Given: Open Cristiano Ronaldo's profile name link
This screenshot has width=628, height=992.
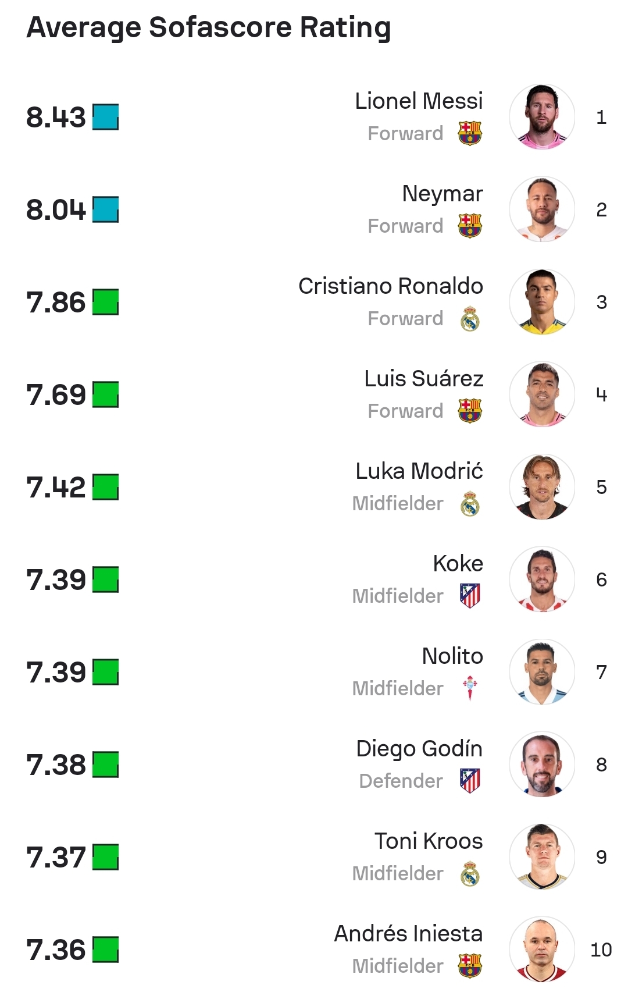Looking at the screenshot, I should click(x=390, y=286).
